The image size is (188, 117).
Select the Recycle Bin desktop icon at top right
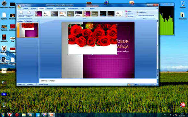coord(183,5)
